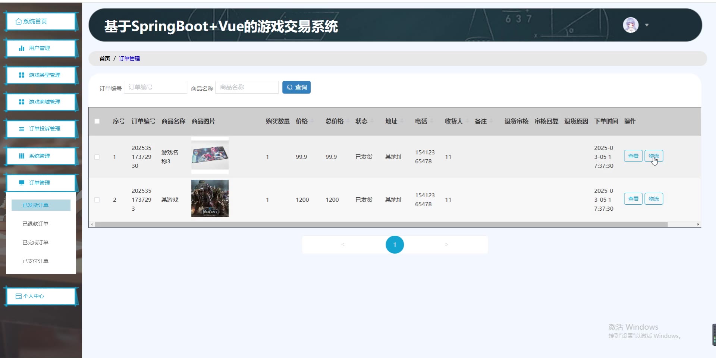Click the 购买数量 column header
Image resolution: width=716 pixels, height=358 pixels.
coord(278,121)
